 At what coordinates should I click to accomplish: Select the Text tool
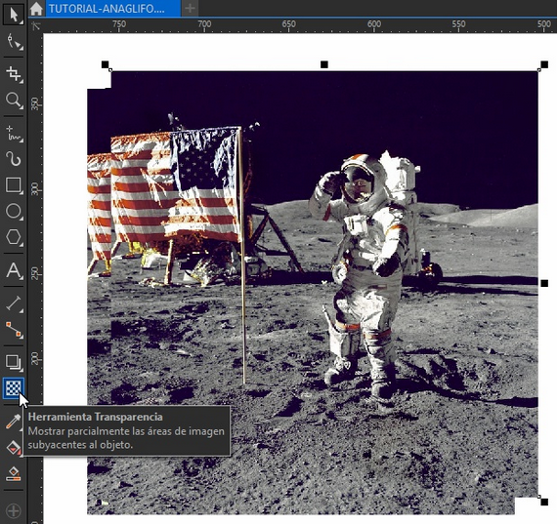coord(14,270)
